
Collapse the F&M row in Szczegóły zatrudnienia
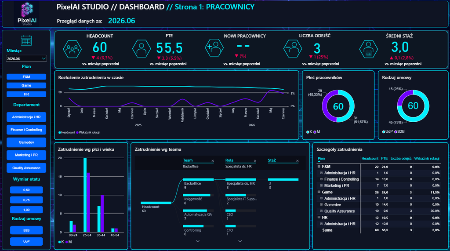[x=319, y=166]
